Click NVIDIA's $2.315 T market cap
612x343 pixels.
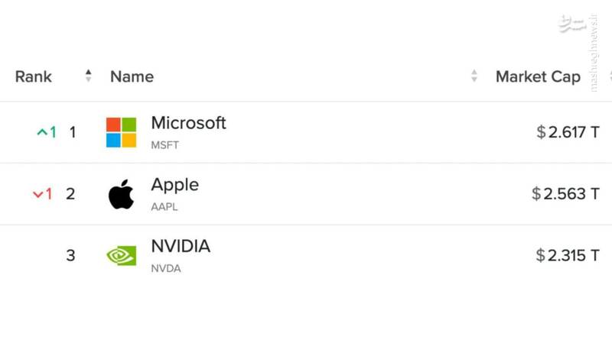point(568,255)
